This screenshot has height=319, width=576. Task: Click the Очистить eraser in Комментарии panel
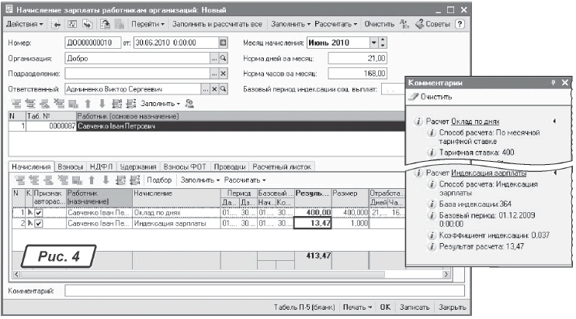pyautogui.click(x=435, y=97)
